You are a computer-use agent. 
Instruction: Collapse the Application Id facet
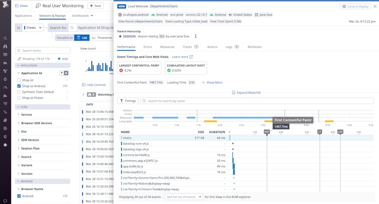[18, 73]
